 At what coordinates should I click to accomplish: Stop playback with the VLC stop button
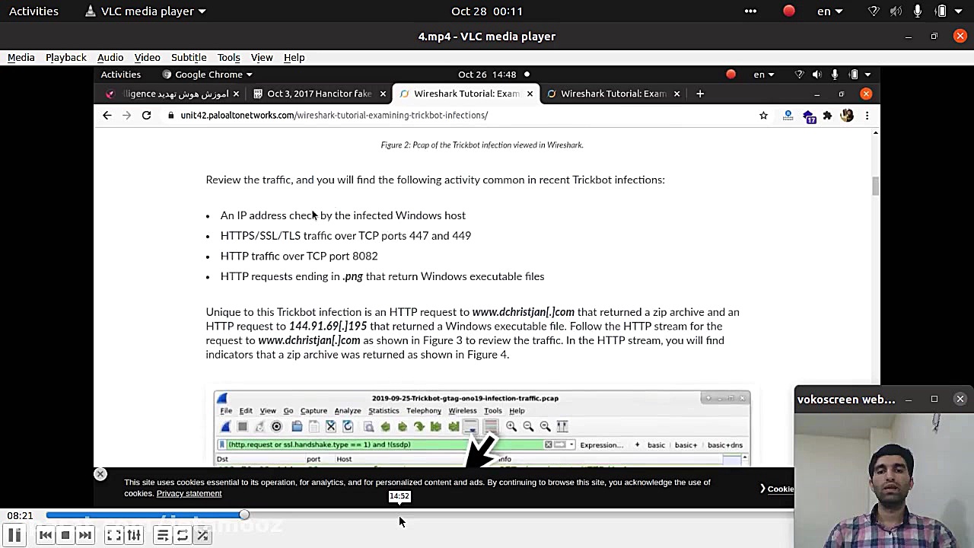coord(65,536)
